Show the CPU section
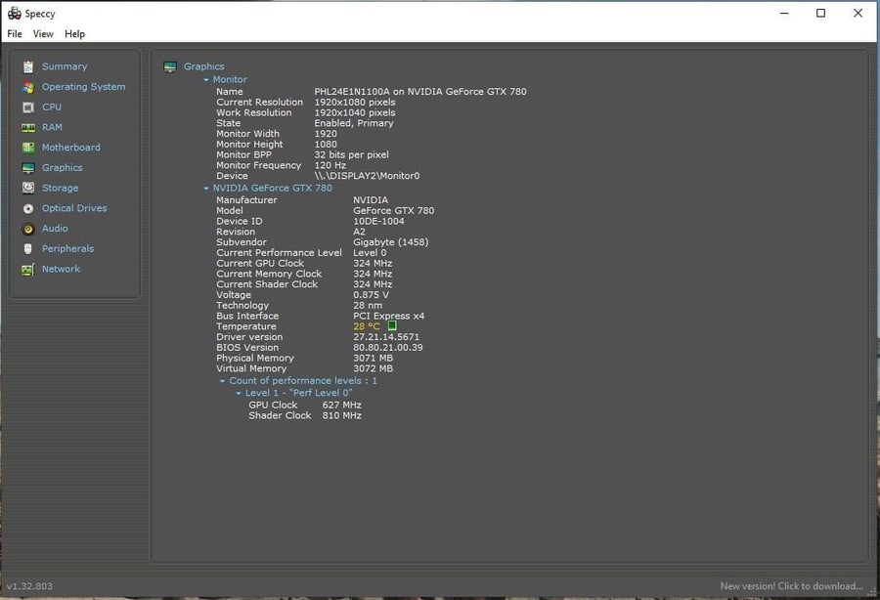Viewport: 880px width, 600px height. [x=52, y=107]
